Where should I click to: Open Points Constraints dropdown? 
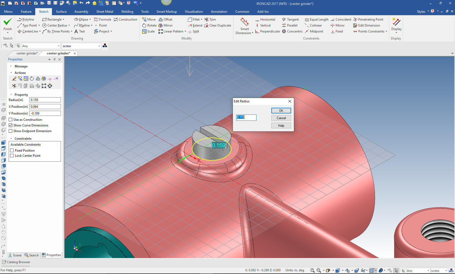pyautogui.click(x=386, y=31)
